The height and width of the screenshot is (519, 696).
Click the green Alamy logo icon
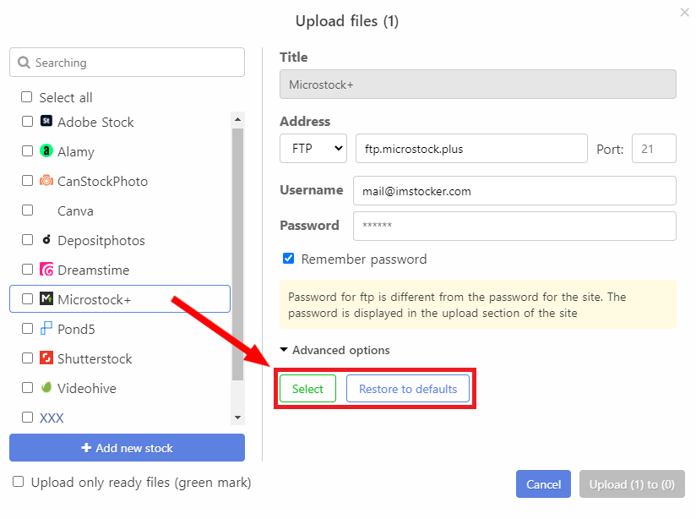46,151
